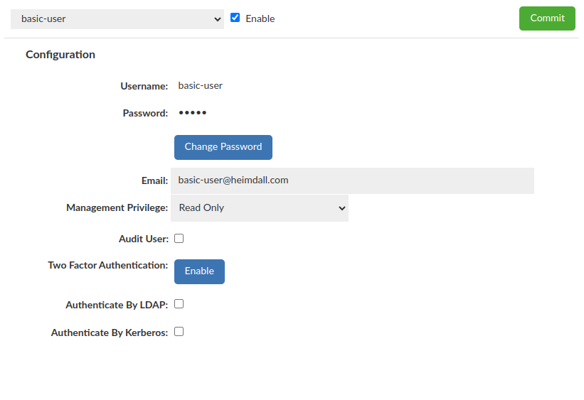Click the basic-user username value text
Image resolution: width=584 pixels, height=400 pixels.
tap(200, 86)
